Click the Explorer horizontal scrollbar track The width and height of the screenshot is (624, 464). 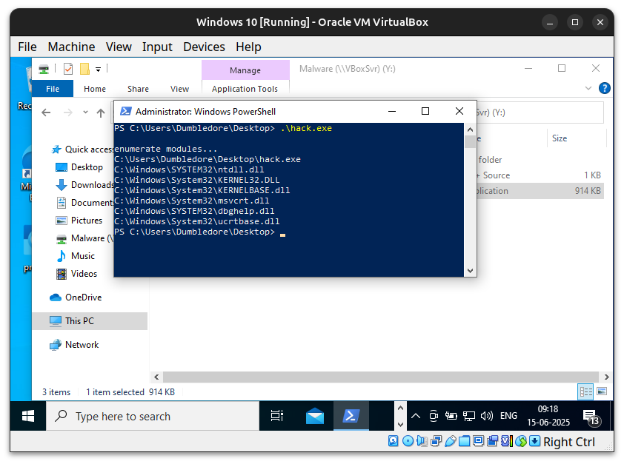coord(381,377)
